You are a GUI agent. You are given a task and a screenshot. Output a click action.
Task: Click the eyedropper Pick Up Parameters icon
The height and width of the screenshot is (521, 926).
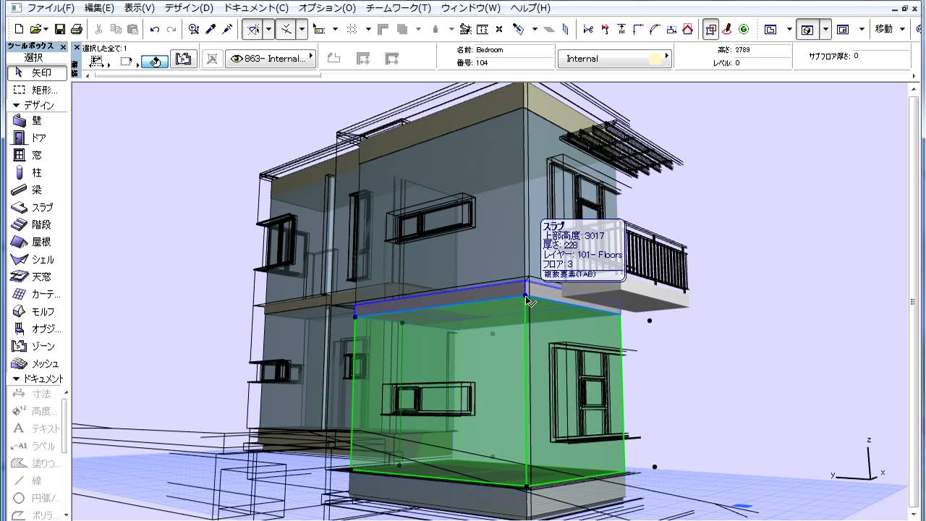coord(211,29)
